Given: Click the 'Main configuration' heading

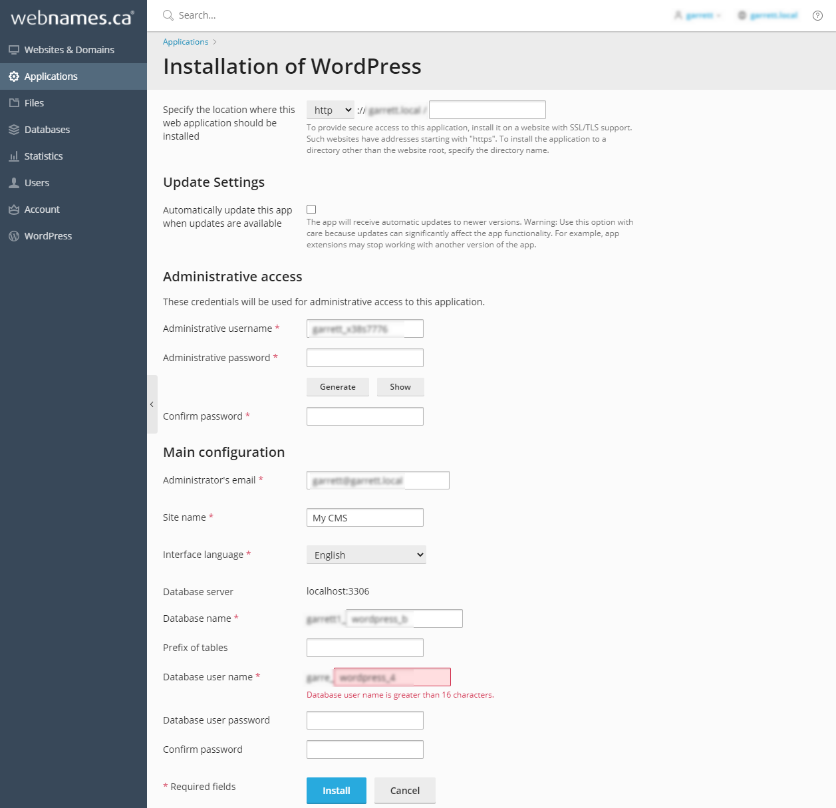Looking at the screenshot, I should [x=223, y=452].
